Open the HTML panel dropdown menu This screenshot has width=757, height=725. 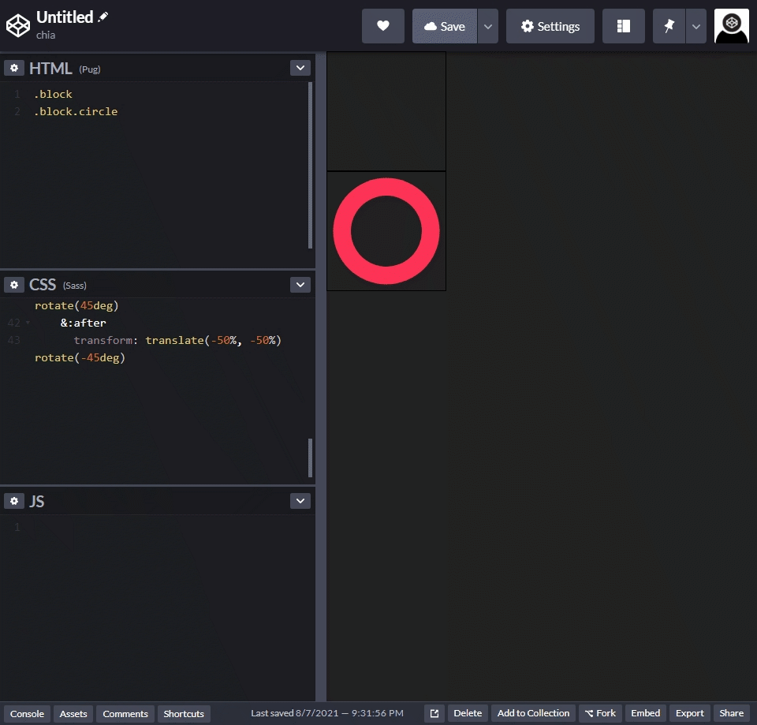[300, 68]
